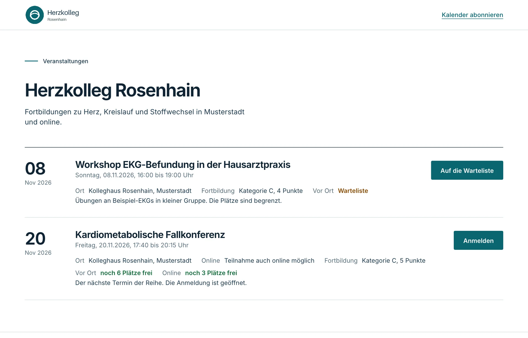The width and height of the screenshot is (528, 338).
Task: Click the Auf die Warteliste button
Action: click(x=467, y=170)
